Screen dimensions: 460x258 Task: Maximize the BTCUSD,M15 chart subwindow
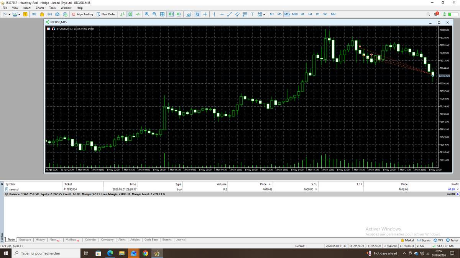pos(440,22)
